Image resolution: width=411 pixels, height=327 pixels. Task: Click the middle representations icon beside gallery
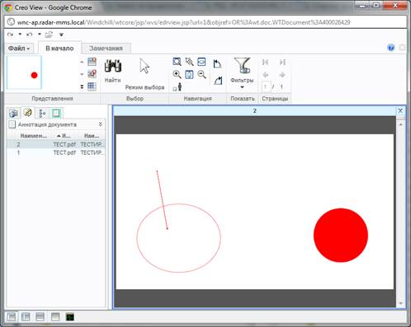click(x=92, y=74)
